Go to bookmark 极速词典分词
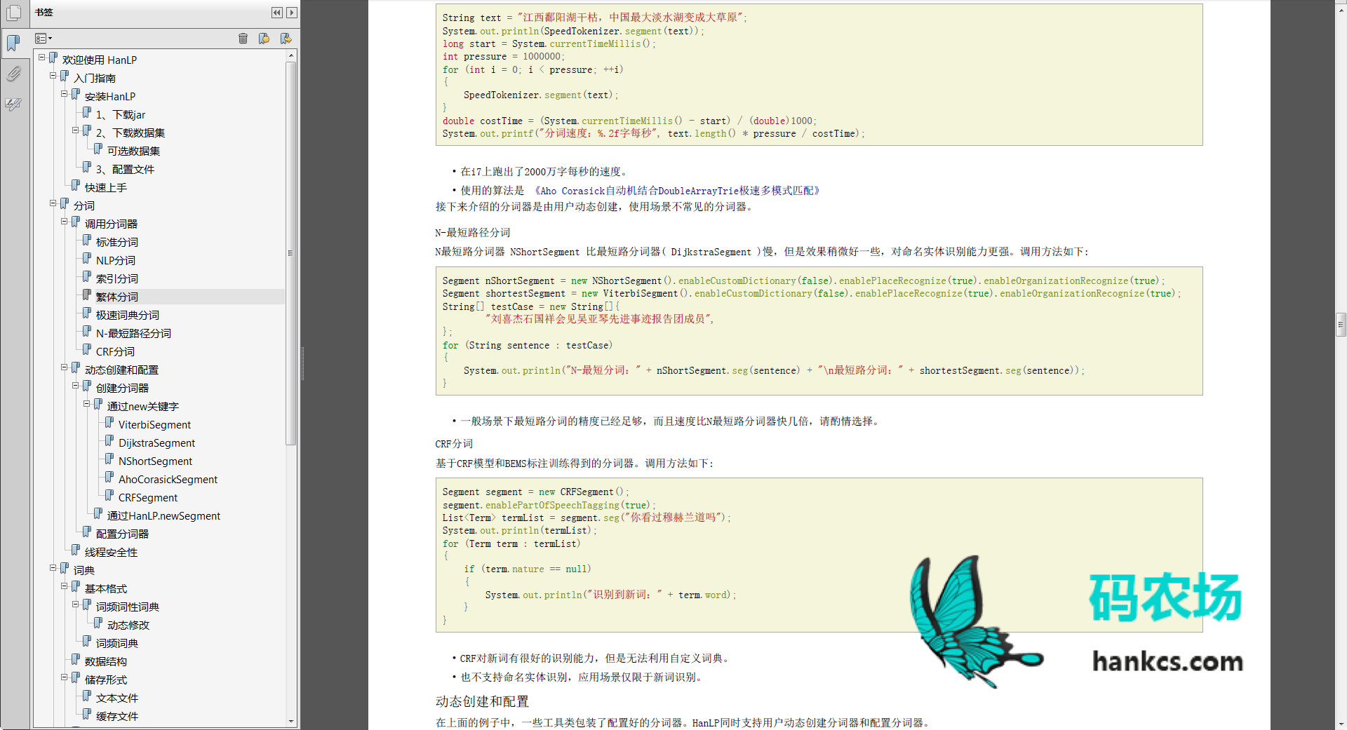 tap(128, 316)
